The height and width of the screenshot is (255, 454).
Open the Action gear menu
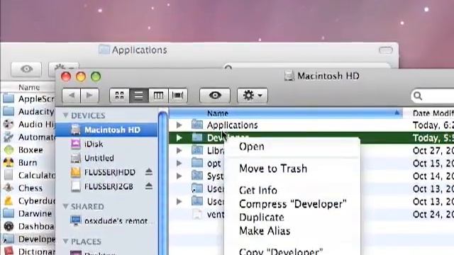tap(253, 96)
